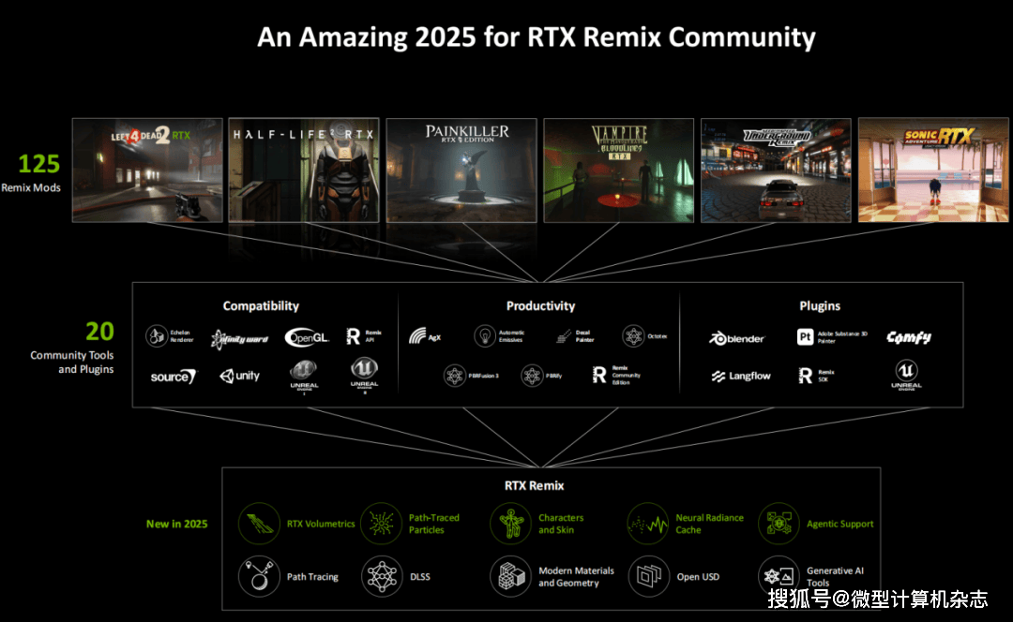
Task: Select the Path-Traced Particles icon
Action: [x=382, y=524]
